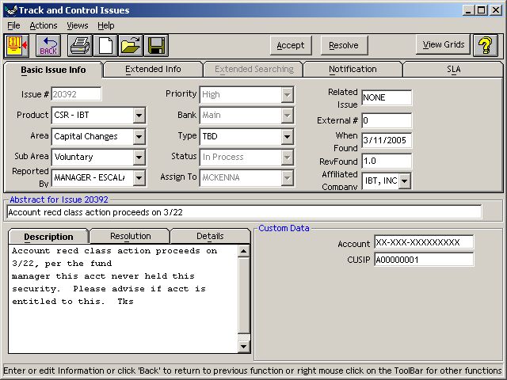Open the Details tab
Image resolution: width=507 pixels, height=380 pixels.
pos(210,236)
